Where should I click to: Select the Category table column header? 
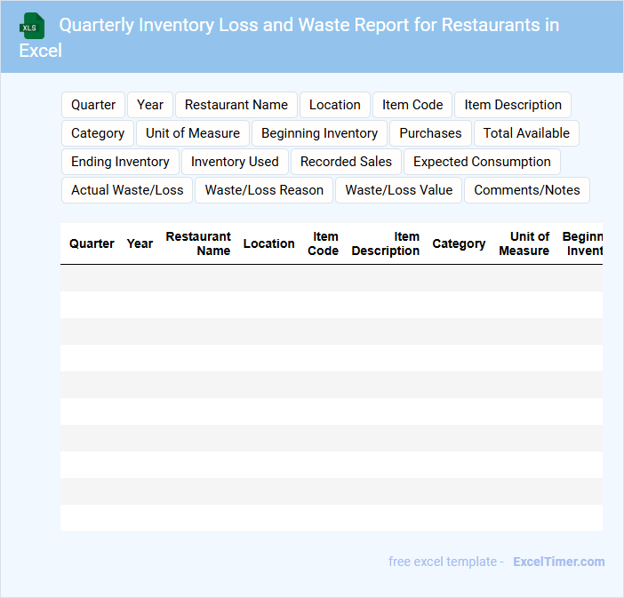click(459, 243)
